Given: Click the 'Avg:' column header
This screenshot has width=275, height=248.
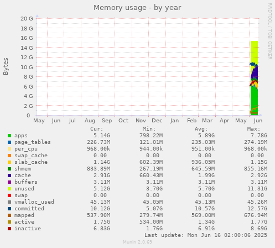Looking at the screenshot, I should click(x=201, y=129).
